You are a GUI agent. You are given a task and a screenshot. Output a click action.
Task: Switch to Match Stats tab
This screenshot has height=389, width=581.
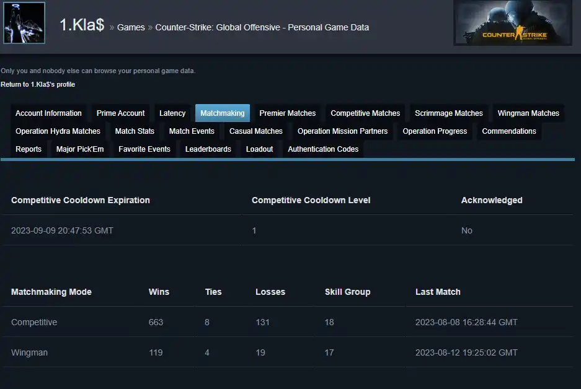coord(135,131)
